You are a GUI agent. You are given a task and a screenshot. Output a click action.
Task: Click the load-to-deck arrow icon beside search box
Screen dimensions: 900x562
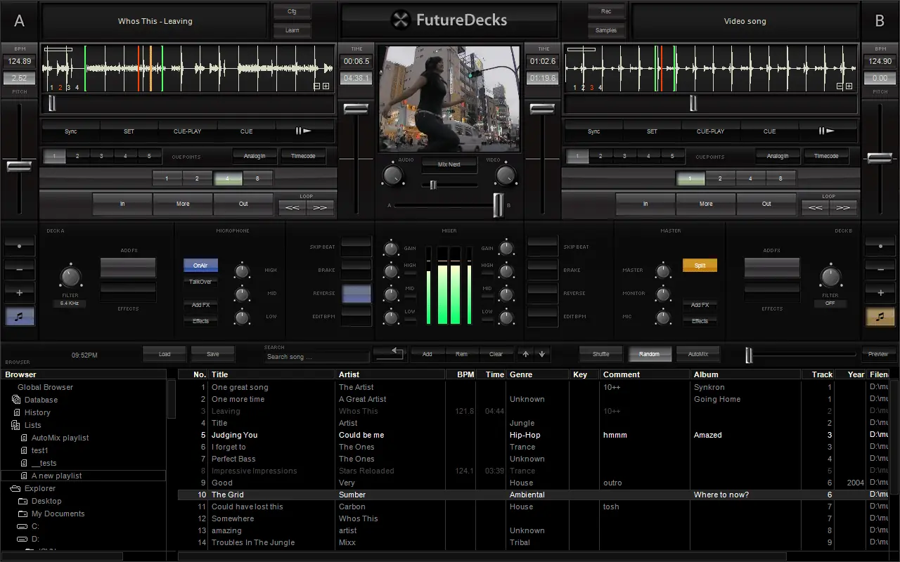click(x=390, y=353)
